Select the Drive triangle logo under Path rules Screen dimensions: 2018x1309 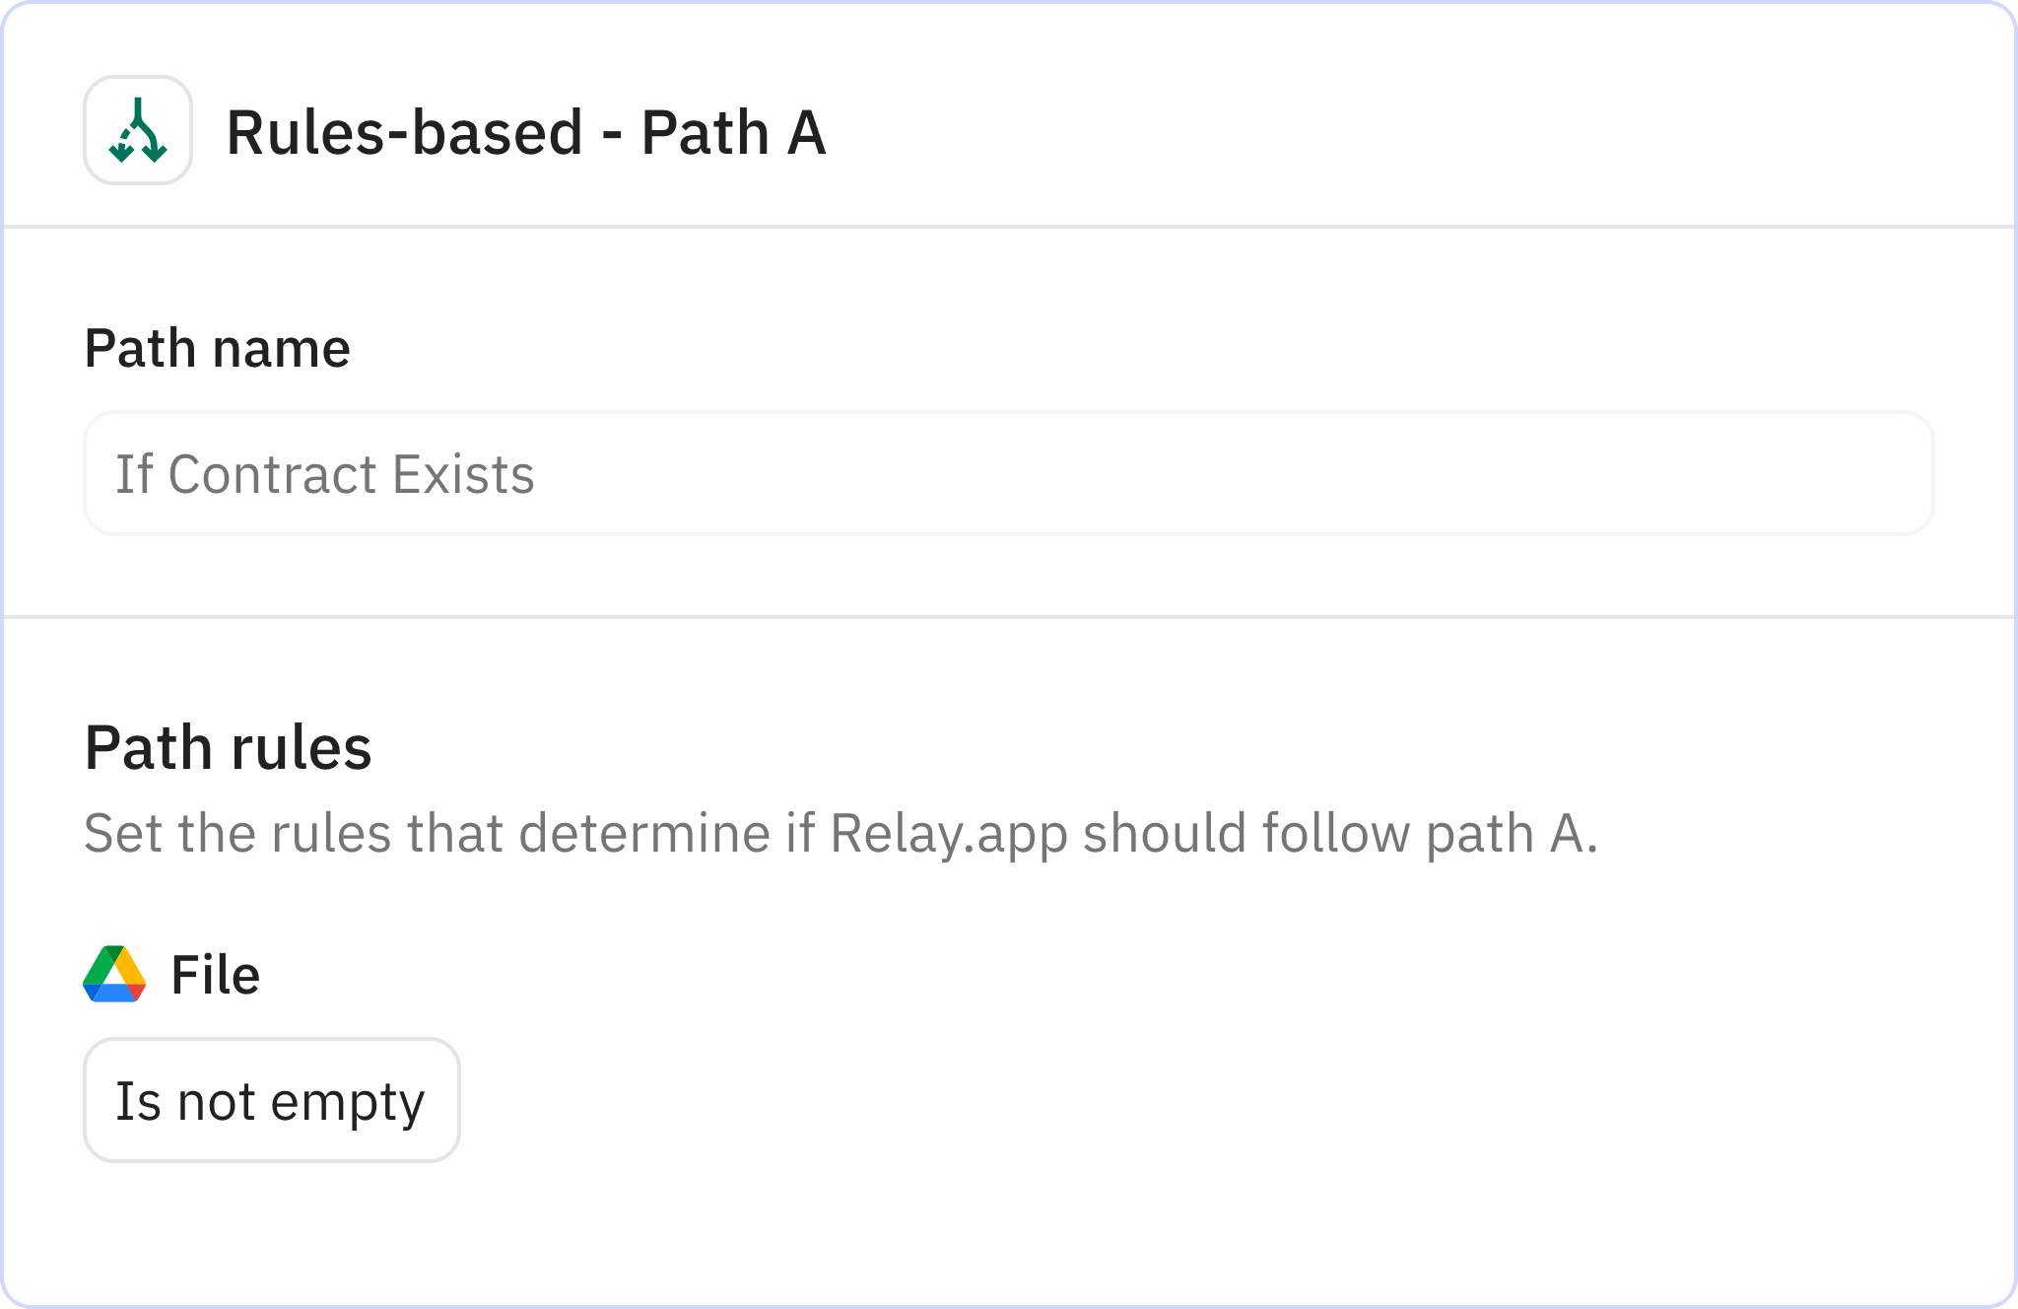pyautogui.click(x=113, y=974)
